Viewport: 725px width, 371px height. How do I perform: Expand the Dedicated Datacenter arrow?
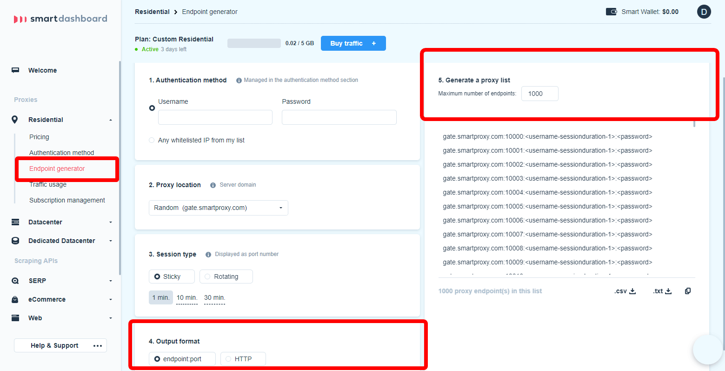[111, 241]
